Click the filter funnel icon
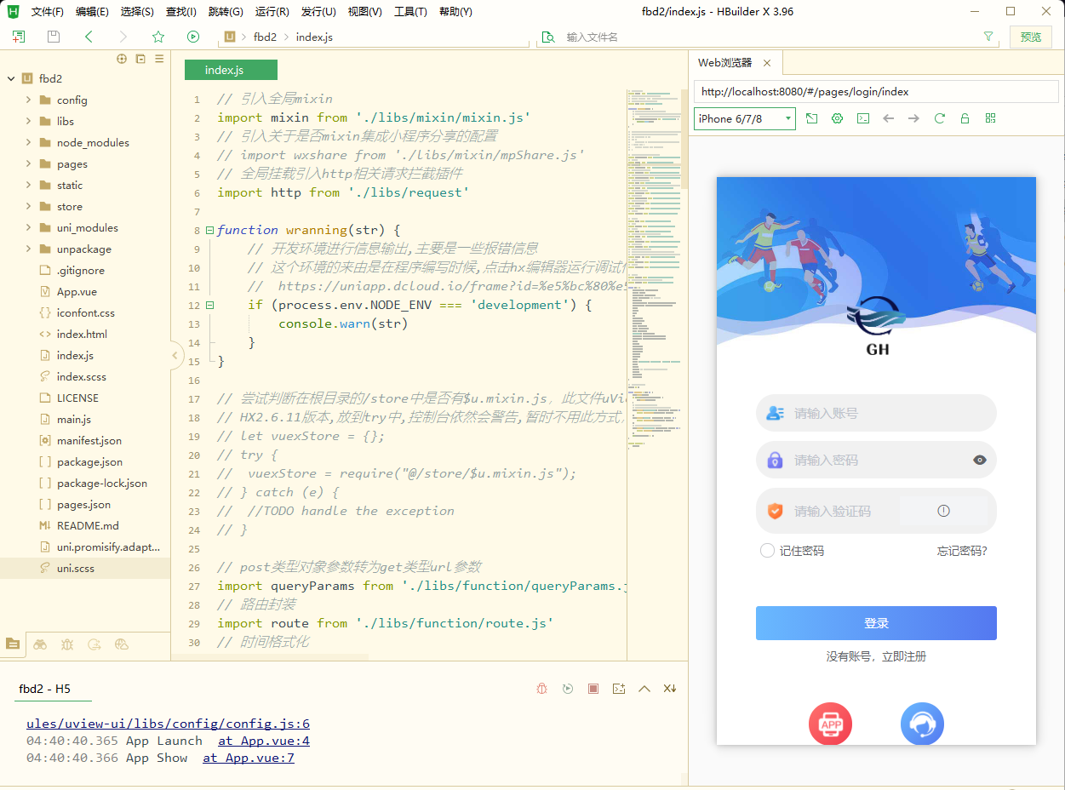 pos(988,37)
